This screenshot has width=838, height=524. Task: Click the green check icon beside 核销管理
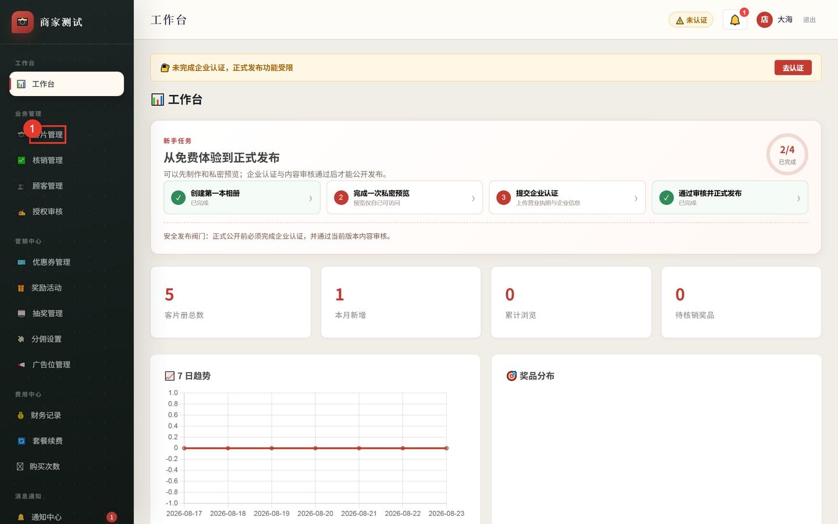(x=22, y=160)
